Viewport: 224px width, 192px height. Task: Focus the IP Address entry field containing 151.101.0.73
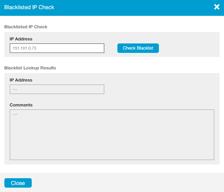pos(57,48)
